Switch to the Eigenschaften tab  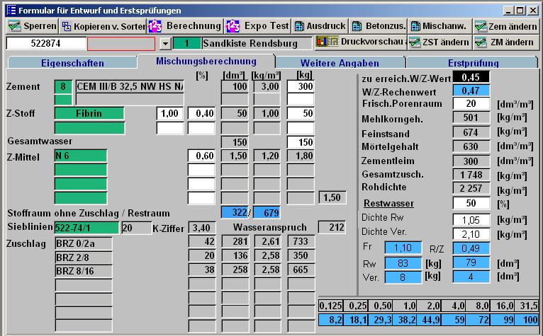pyautogui.click(x=72, y=63)
